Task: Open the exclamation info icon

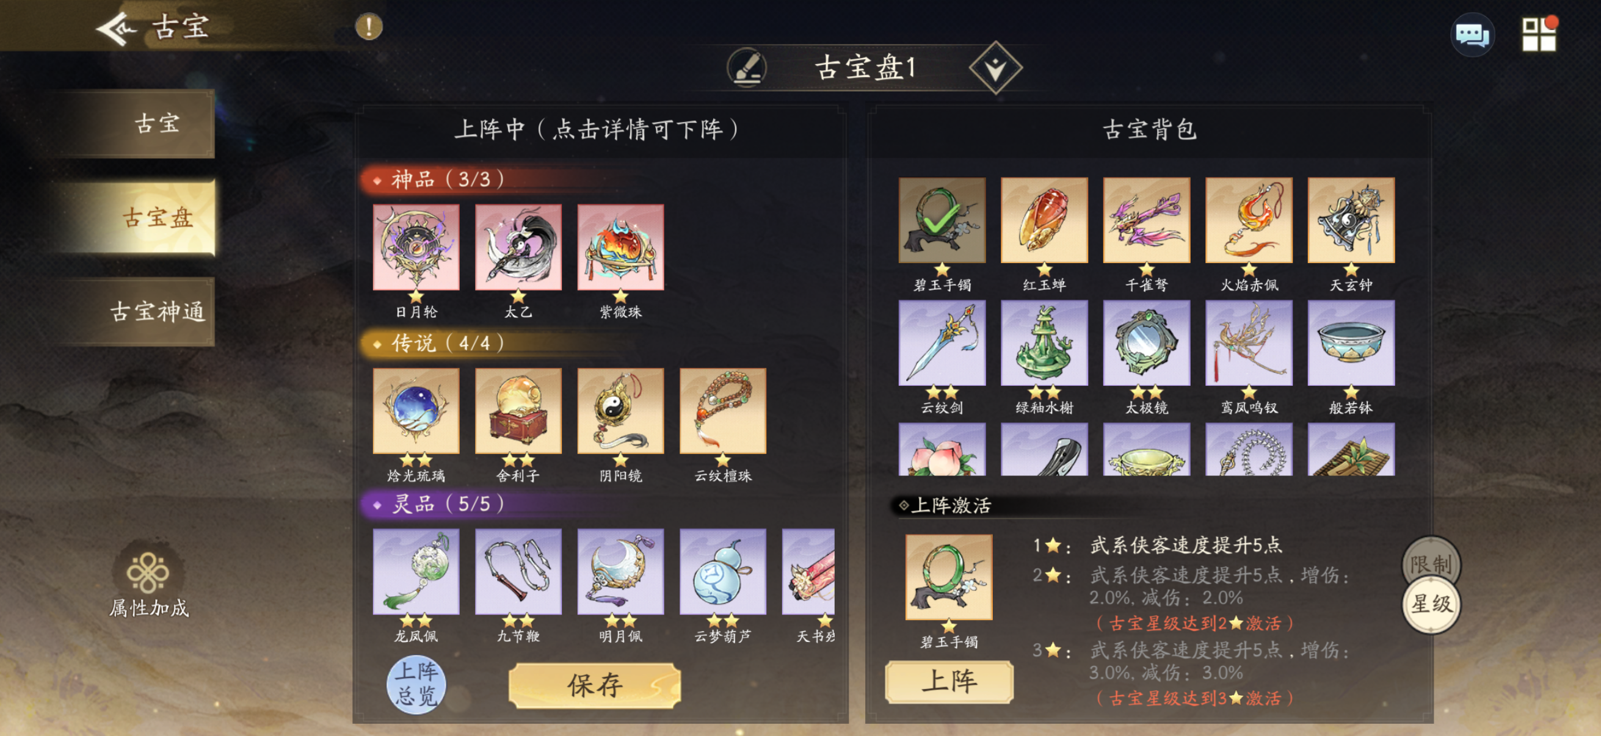Action: point(369,27)
